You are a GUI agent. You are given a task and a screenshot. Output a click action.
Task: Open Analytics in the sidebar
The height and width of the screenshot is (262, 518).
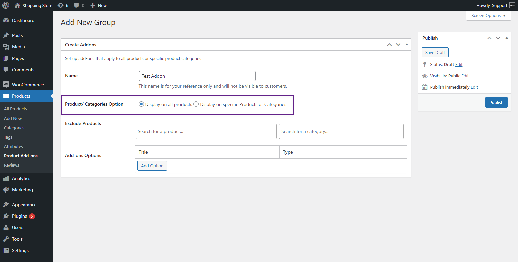pyautogui.click(x=21, y=178)
